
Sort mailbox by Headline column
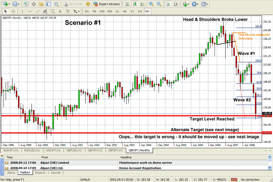(x=192, y=157)
